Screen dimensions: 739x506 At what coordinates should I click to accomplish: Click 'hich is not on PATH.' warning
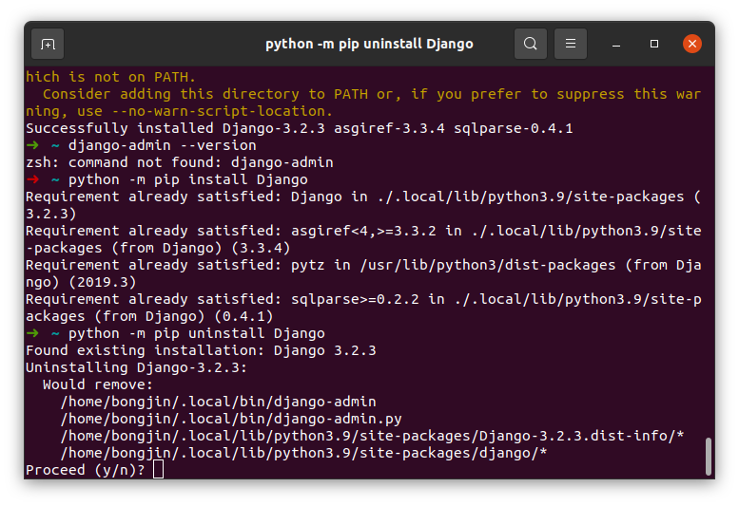pyautogui.click(x=110, y=77)
